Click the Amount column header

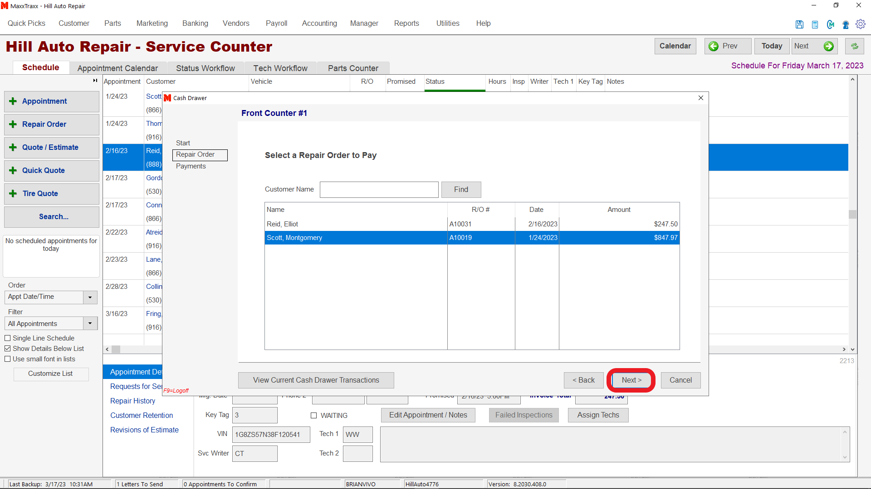(x=619, y=210)
